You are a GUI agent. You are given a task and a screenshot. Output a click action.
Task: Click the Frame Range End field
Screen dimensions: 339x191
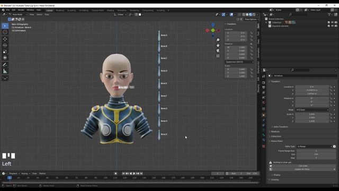click(x=316, y=154)
